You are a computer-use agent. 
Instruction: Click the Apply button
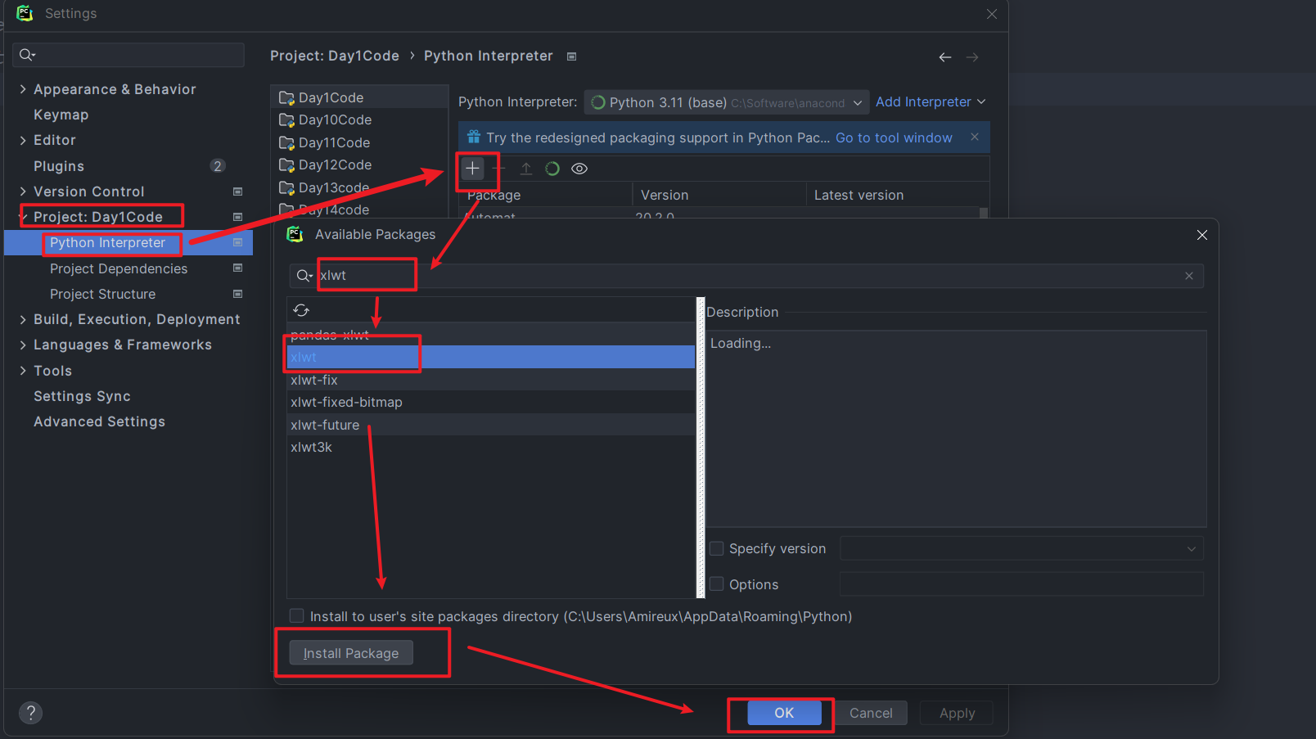click(x=957, y=713)
